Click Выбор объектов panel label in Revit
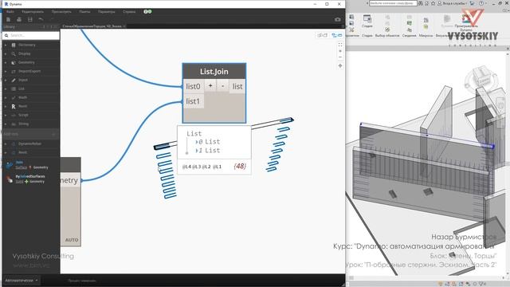 click(x=387, y=36)
